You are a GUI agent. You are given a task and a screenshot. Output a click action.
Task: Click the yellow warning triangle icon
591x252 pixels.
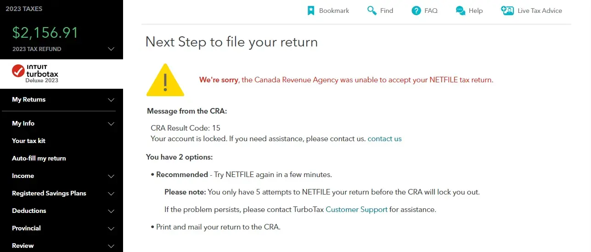(165, 80)
